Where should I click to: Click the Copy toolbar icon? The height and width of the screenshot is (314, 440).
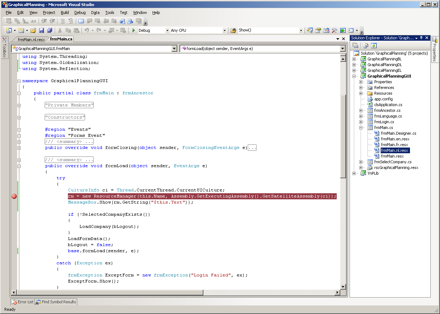pos(69,30)
